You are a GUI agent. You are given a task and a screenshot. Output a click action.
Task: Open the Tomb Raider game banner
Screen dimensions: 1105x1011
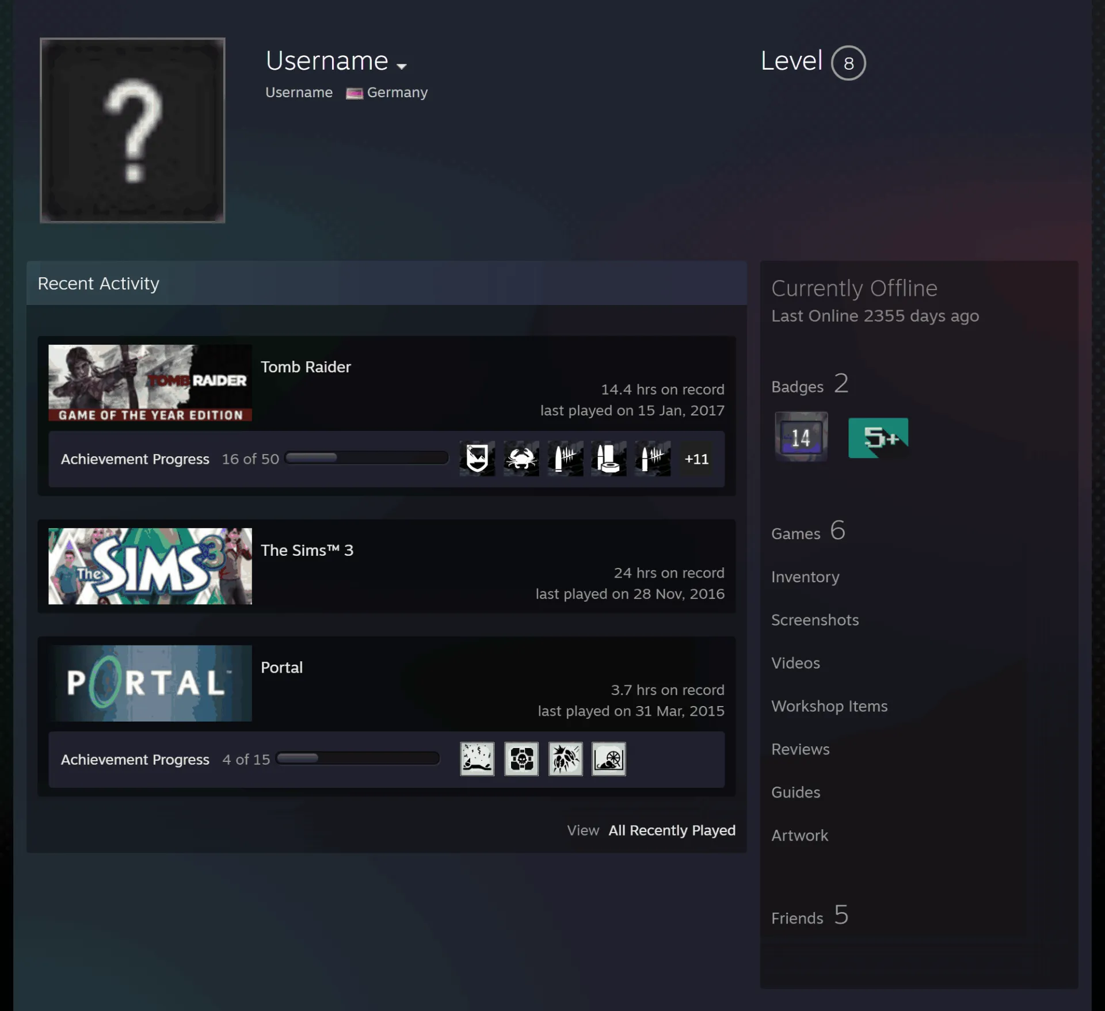pyautogui.click(x=150, y=383)
